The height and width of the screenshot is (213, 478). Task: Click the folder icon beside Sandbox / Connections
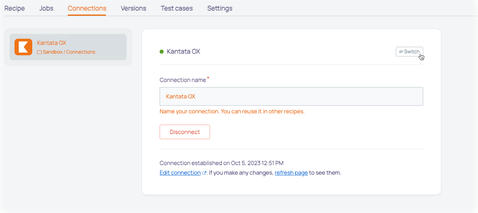(x=39, y=52)
